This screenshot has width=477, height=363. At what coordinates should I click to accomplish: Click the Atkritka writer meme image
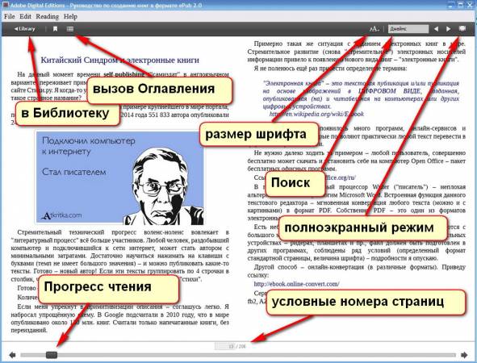coord(120,177)
